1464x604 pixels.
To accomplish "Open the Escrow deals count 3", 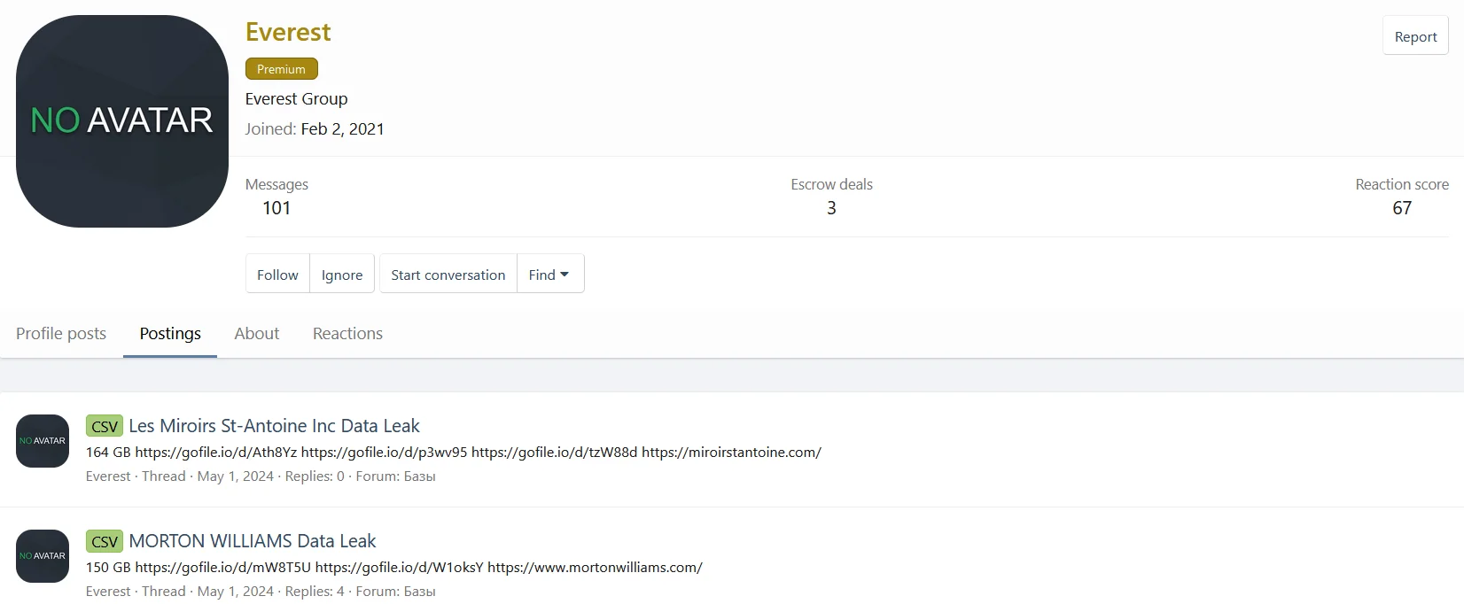I will click(x=831, y=208).
